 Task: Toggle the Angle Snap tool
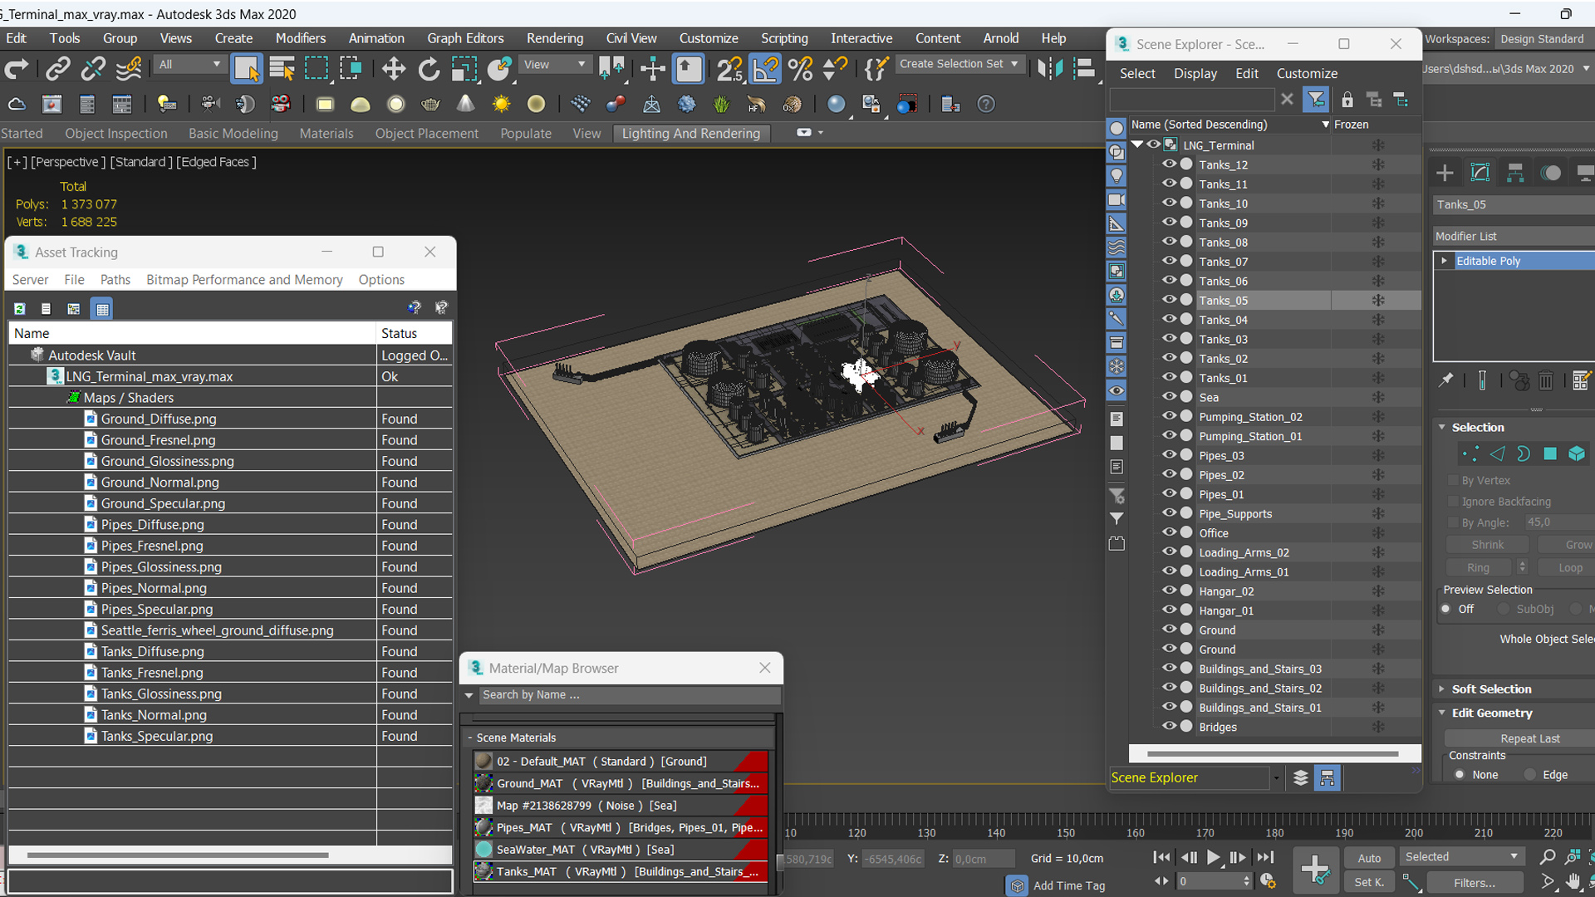click(764, 69)
